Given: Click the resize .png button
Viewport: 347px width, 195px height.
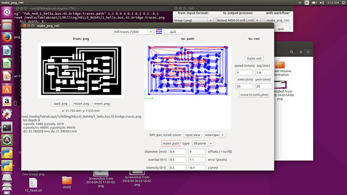Looking at the screenshot, I should pyautogui.click(x=81, y=104).
